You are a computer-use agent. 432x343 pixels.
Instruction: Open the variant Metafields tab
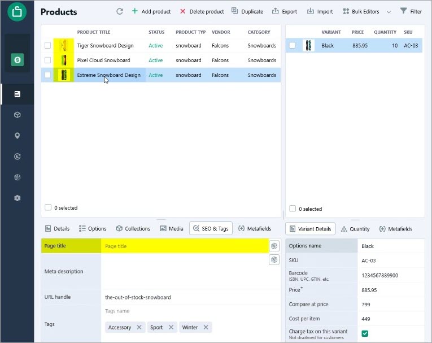(396, 229)
